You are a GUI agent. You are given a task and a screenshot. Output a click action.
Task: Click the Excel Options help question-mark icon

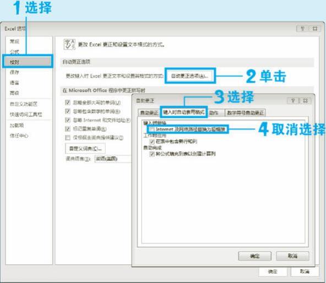tap(302, 29)
